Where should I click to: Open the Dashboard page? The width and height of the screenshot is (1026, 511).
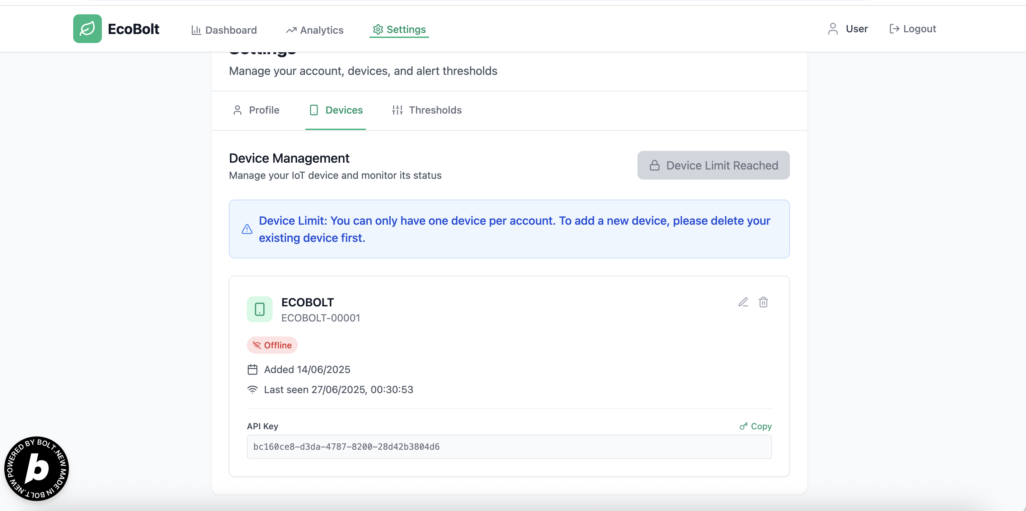(224, 30)
